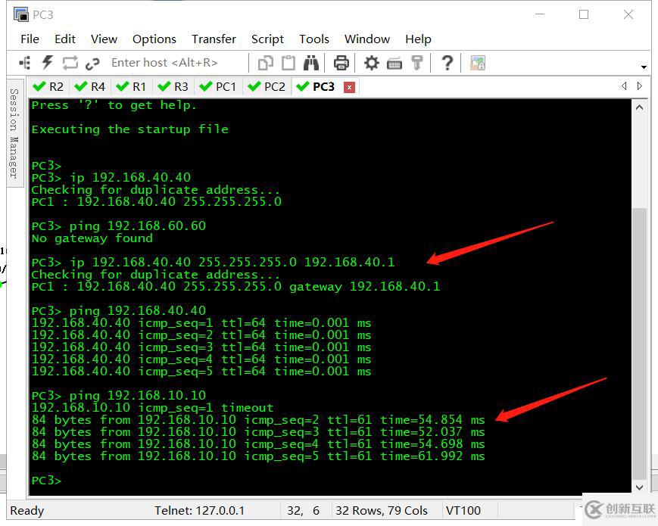This screenshot has width=658, height=526.
Task: Switch to the R3 session tab
Action: point(173,87)
